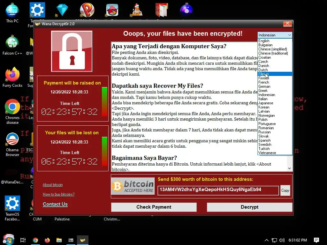The image size is (327, 245).
Task: Choose Chinese (traditional) language option
Action: coord(275,53)
